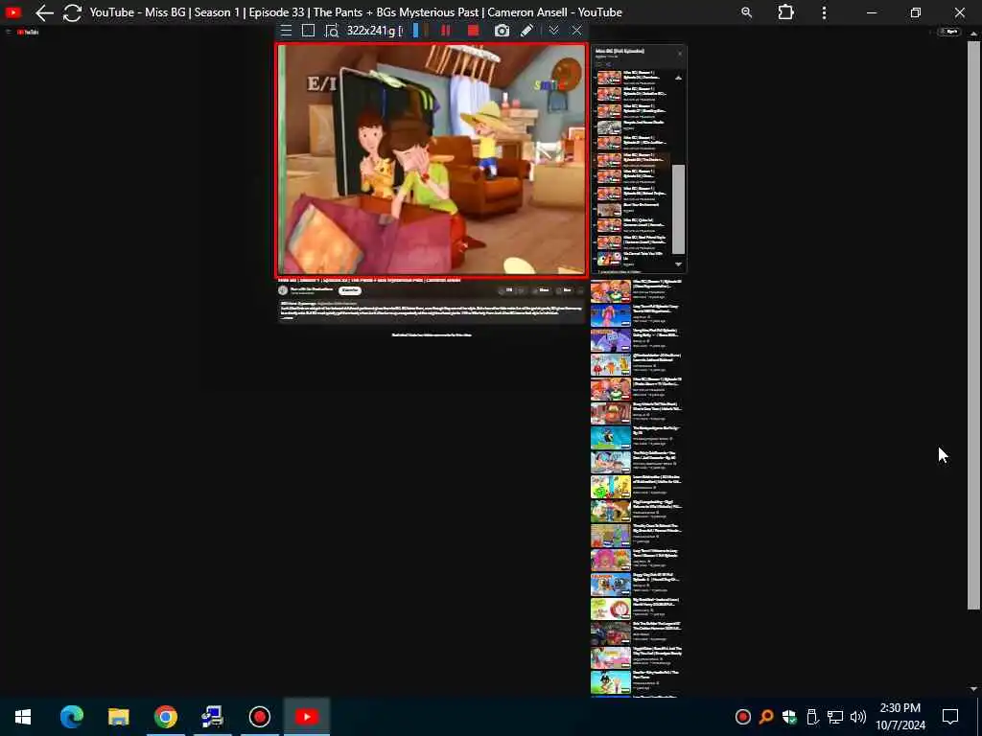Select the full-region capture rectangle icon
982x736 pixels.
[x=308, y=31]
